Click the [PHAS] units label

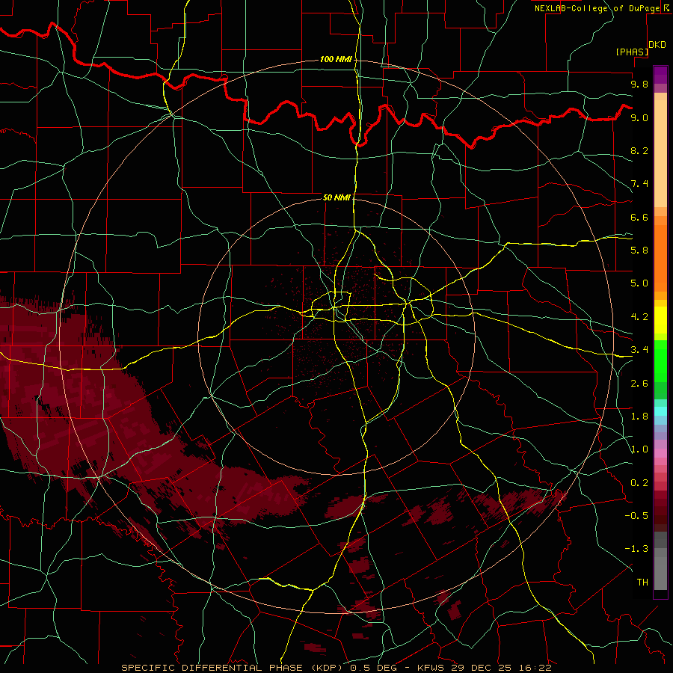point(632,52)
